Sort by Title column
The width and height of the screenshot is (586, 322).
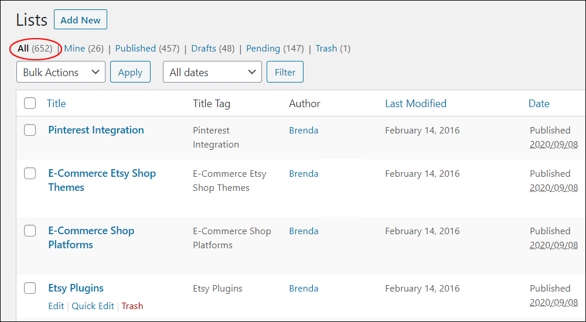click(x=56, y=104)
